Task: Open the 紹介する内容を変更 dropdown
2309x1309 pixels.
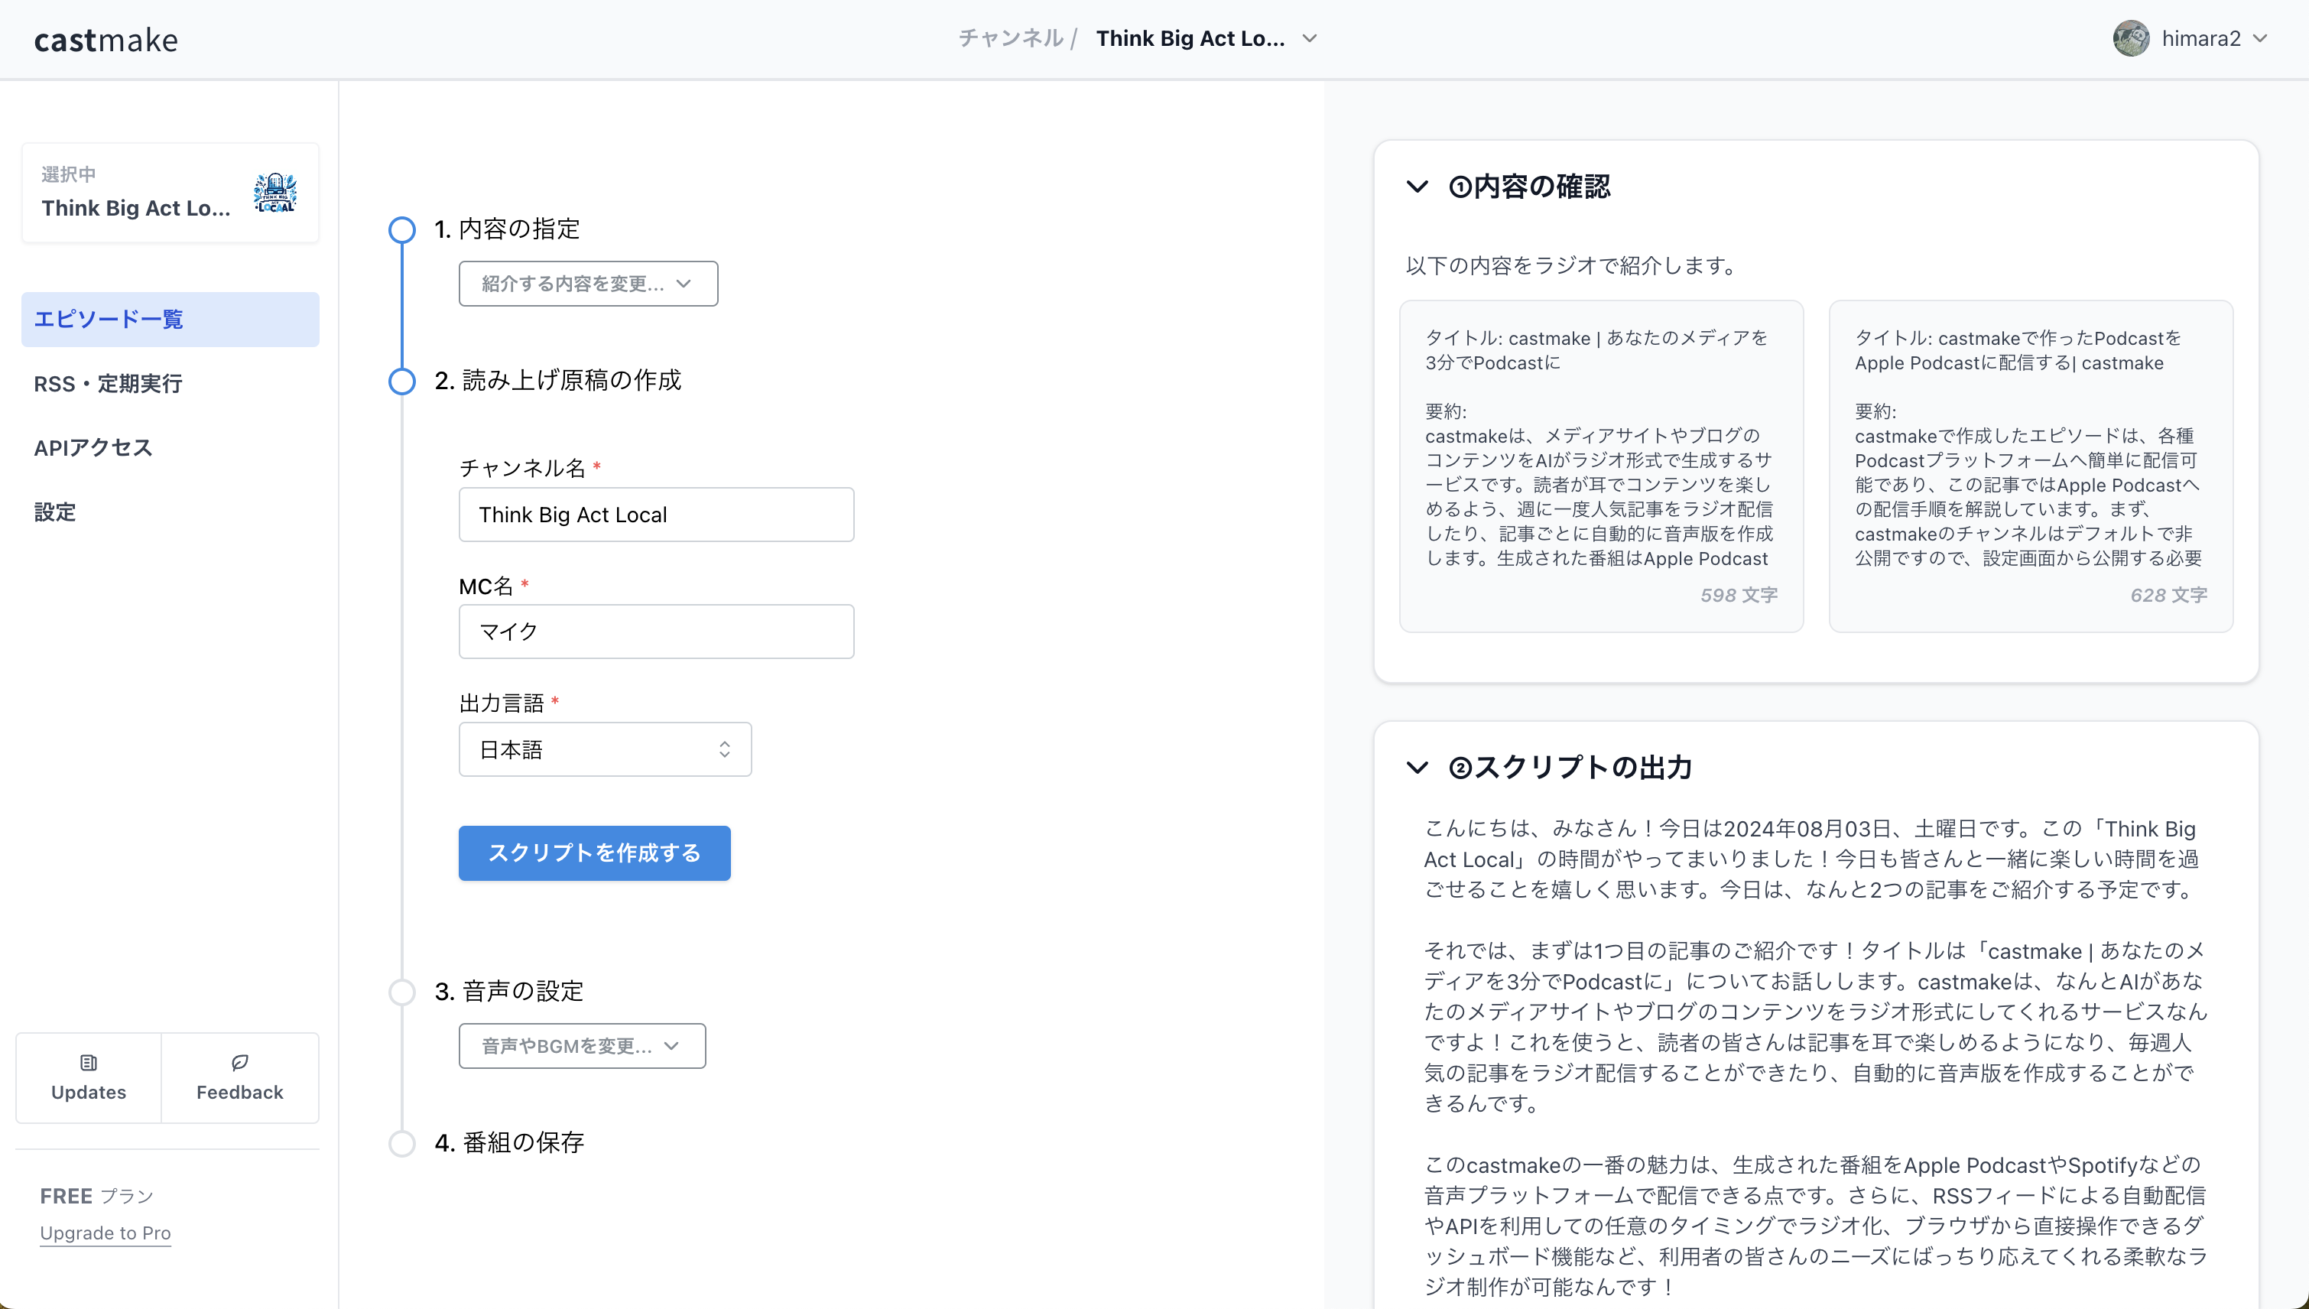Action: (x=588, y=283)
